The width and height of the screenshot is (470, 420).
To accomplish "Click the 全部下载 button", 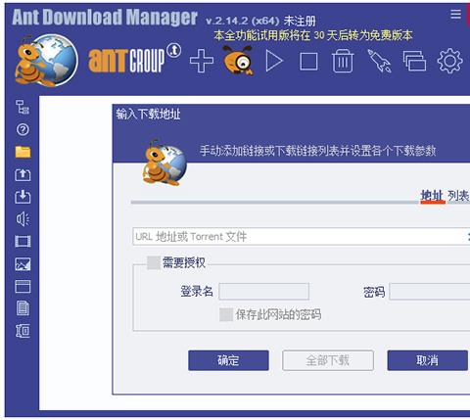I will [x=328, y=360].
